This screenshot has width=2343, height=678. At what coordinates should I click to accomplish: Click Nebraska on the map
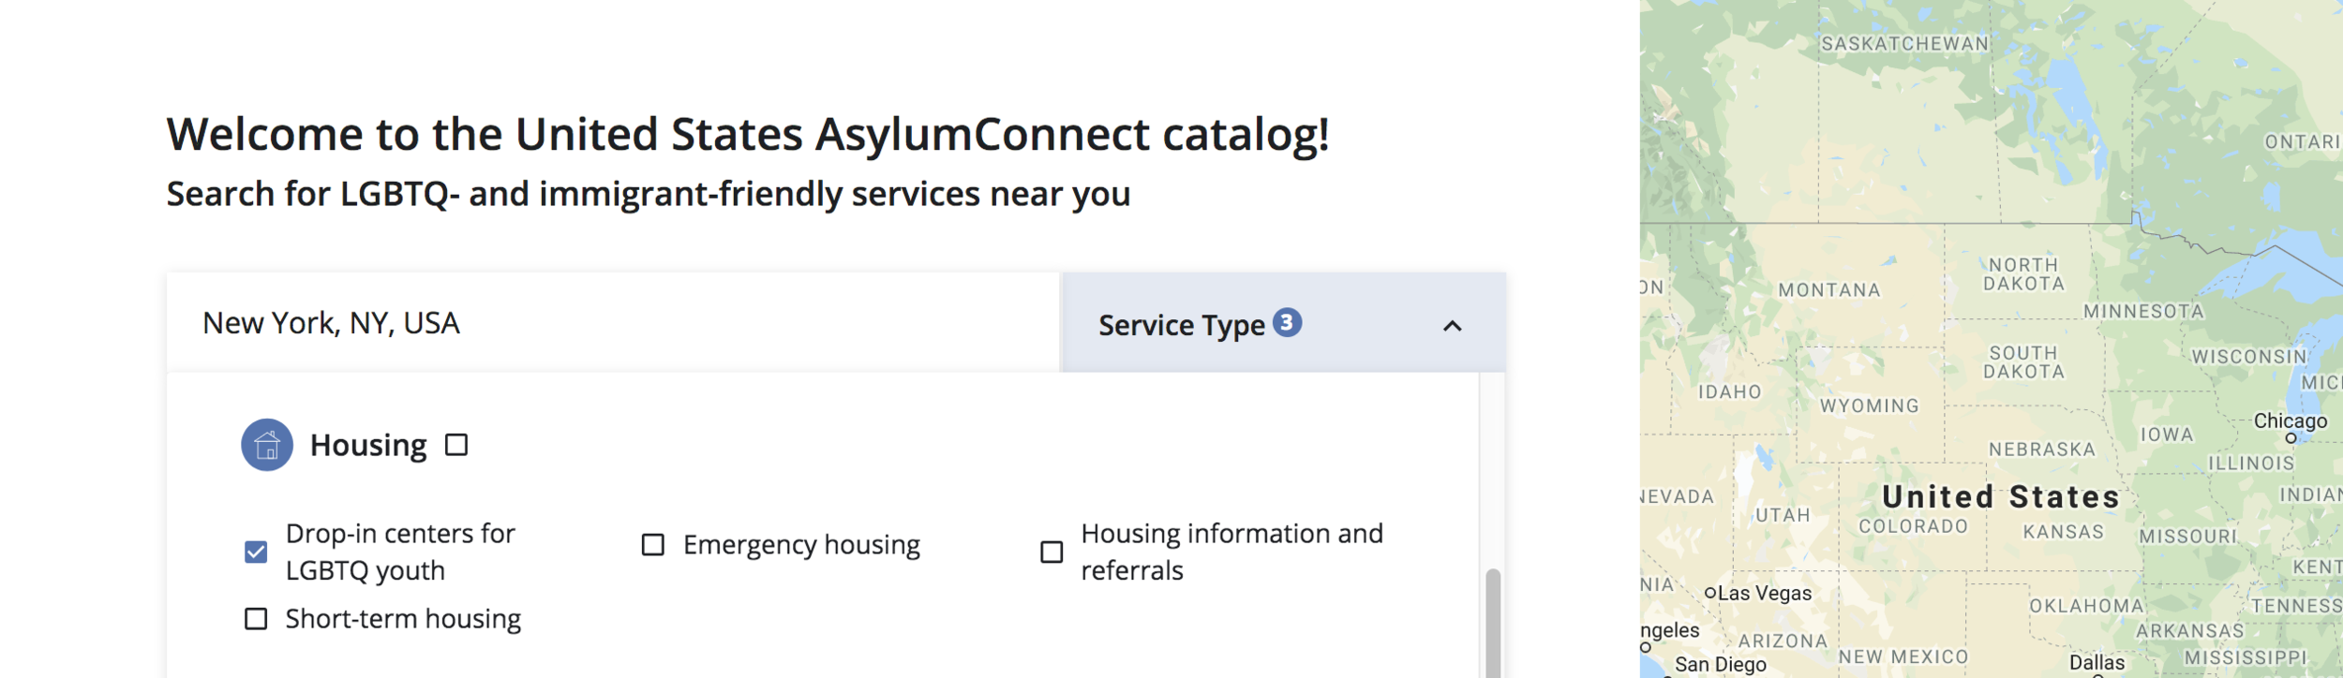click(x=2042, y=450)
